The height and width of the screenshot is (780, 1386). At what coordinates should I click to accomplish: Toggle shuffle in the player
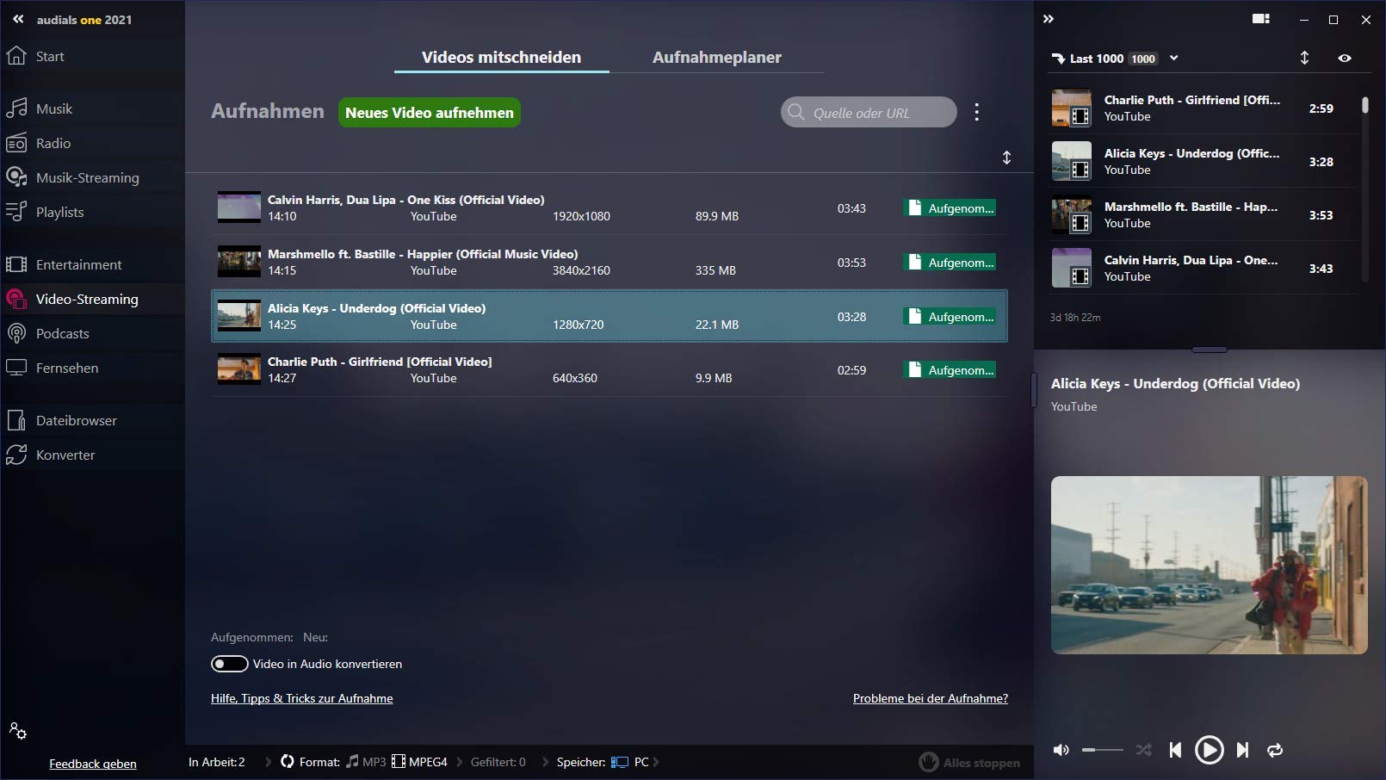click(x=1143, y=750)
